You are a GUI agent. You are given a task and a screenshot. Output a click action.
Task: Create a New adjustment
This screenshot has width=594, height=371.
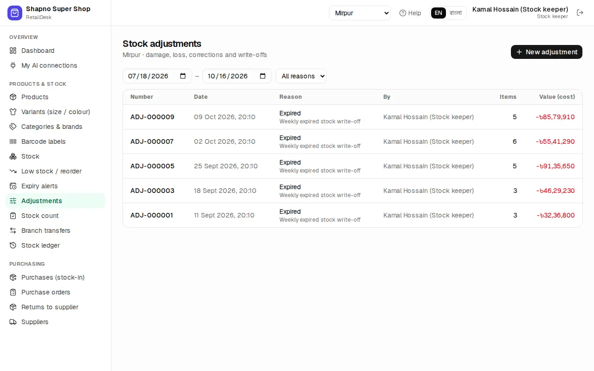(x=547, y=52)
